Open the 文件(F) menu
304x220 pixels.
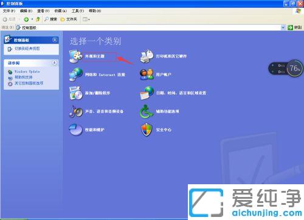(x=9, y=11)
